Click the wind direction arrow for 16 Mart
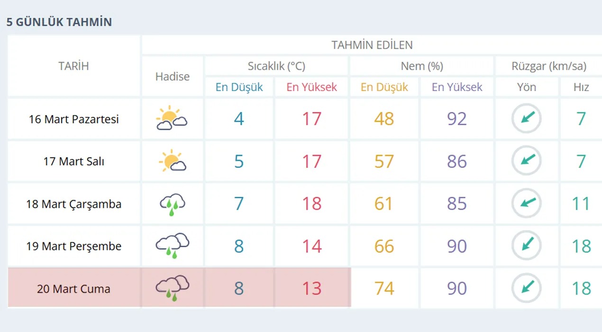Image resolution: width=602 pixels, height=332 pixels. click(x=527, y=119)
